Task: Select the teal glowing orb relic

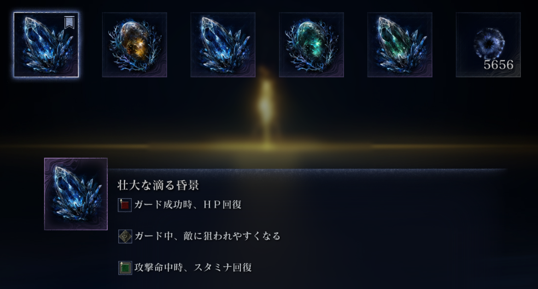Action: (311, 45)
